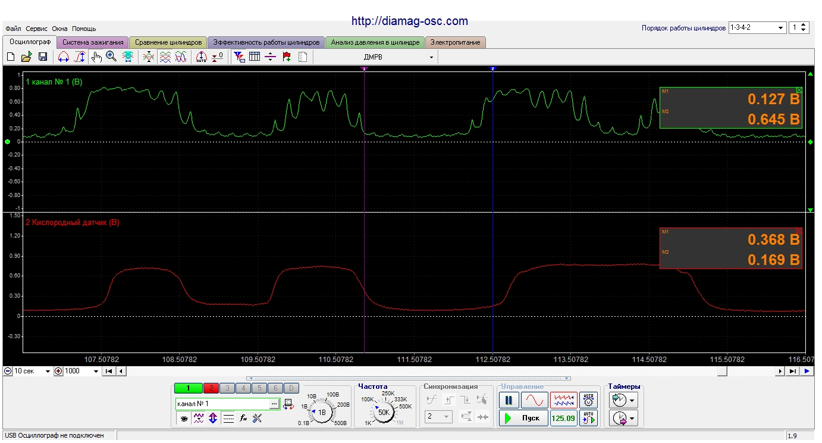Viewport: 822px width, 443px height.
Task: Toggle the D digital channel button
Action: [x=291, y=388]
